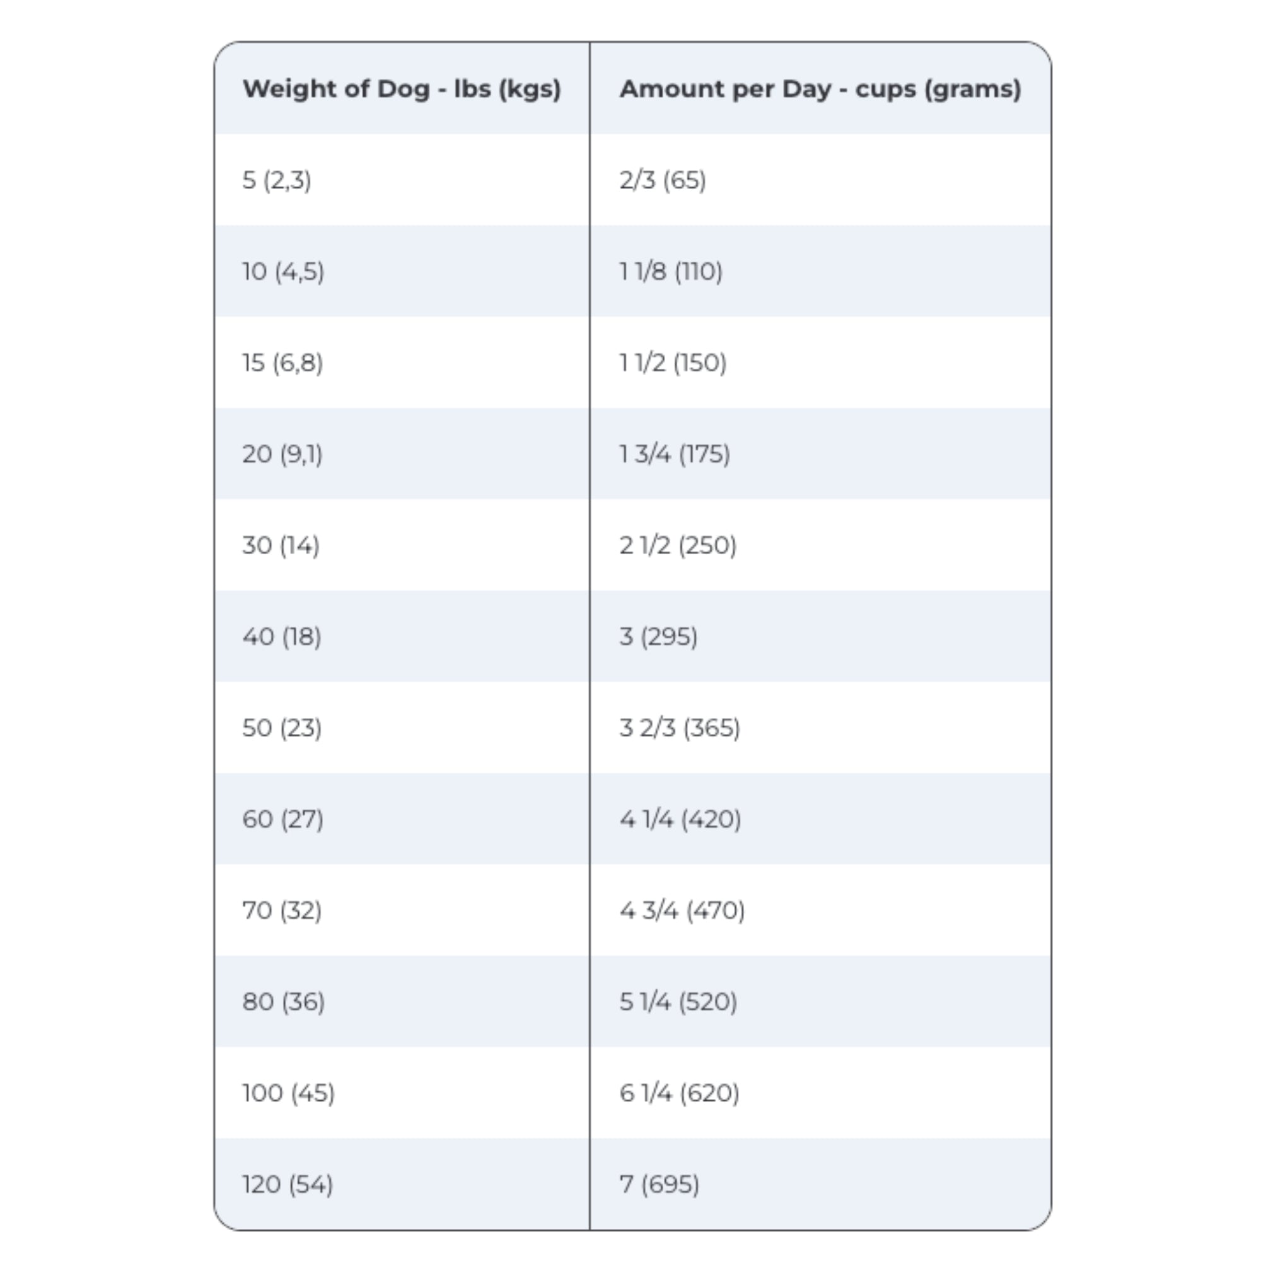Select the 60 (27) weight cell
This screenshot has width=1261, height=1261.
click(x=282, y=820)
